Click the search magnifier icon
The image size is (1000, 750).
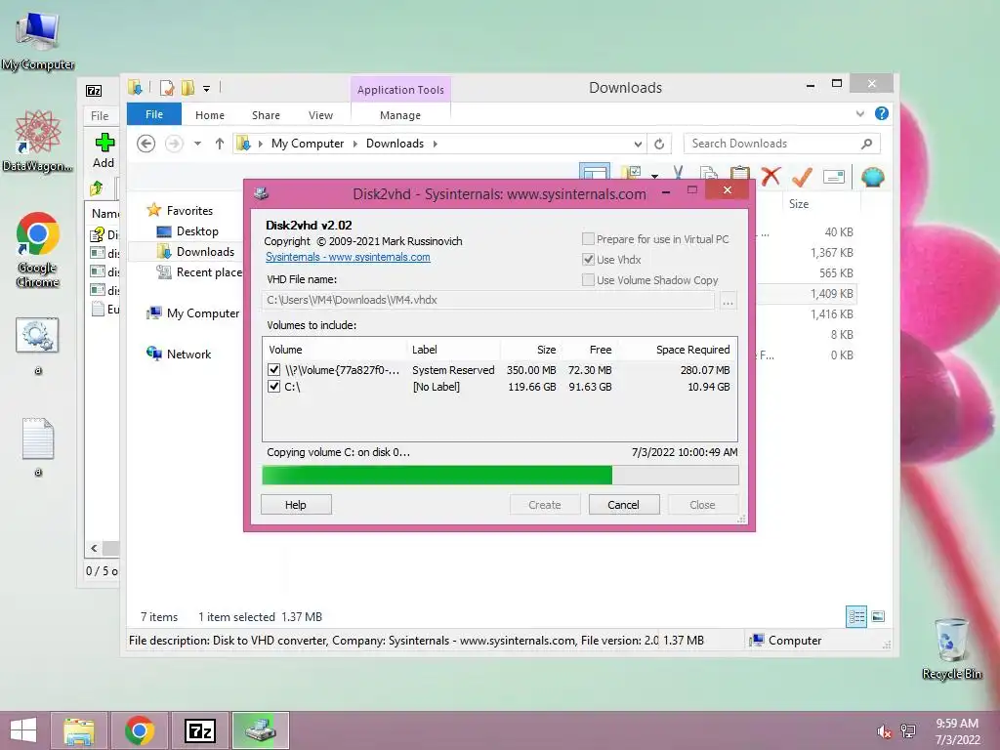(x=866, y=144)
